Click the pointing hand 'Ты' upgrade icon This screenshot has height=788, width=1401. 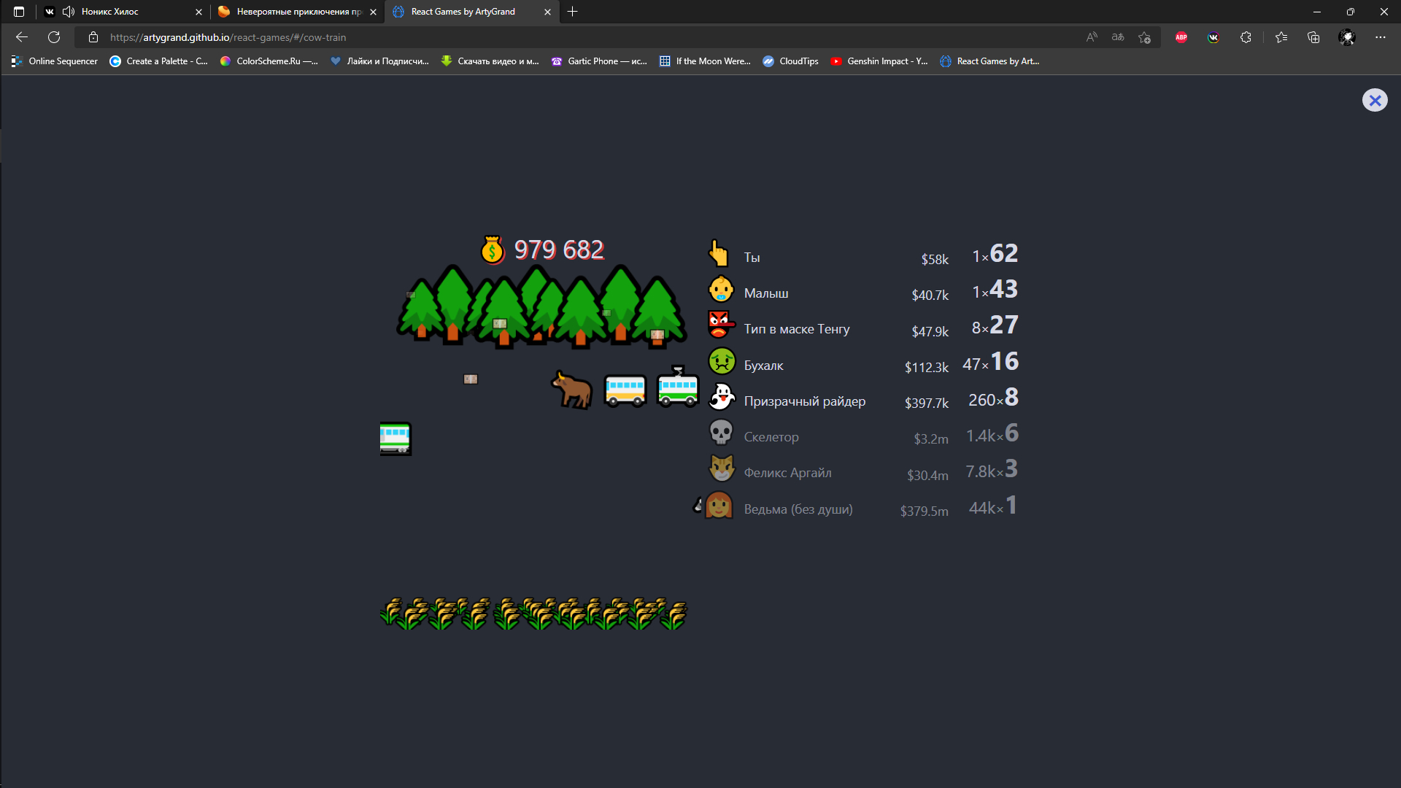click(x=719, y=254)
